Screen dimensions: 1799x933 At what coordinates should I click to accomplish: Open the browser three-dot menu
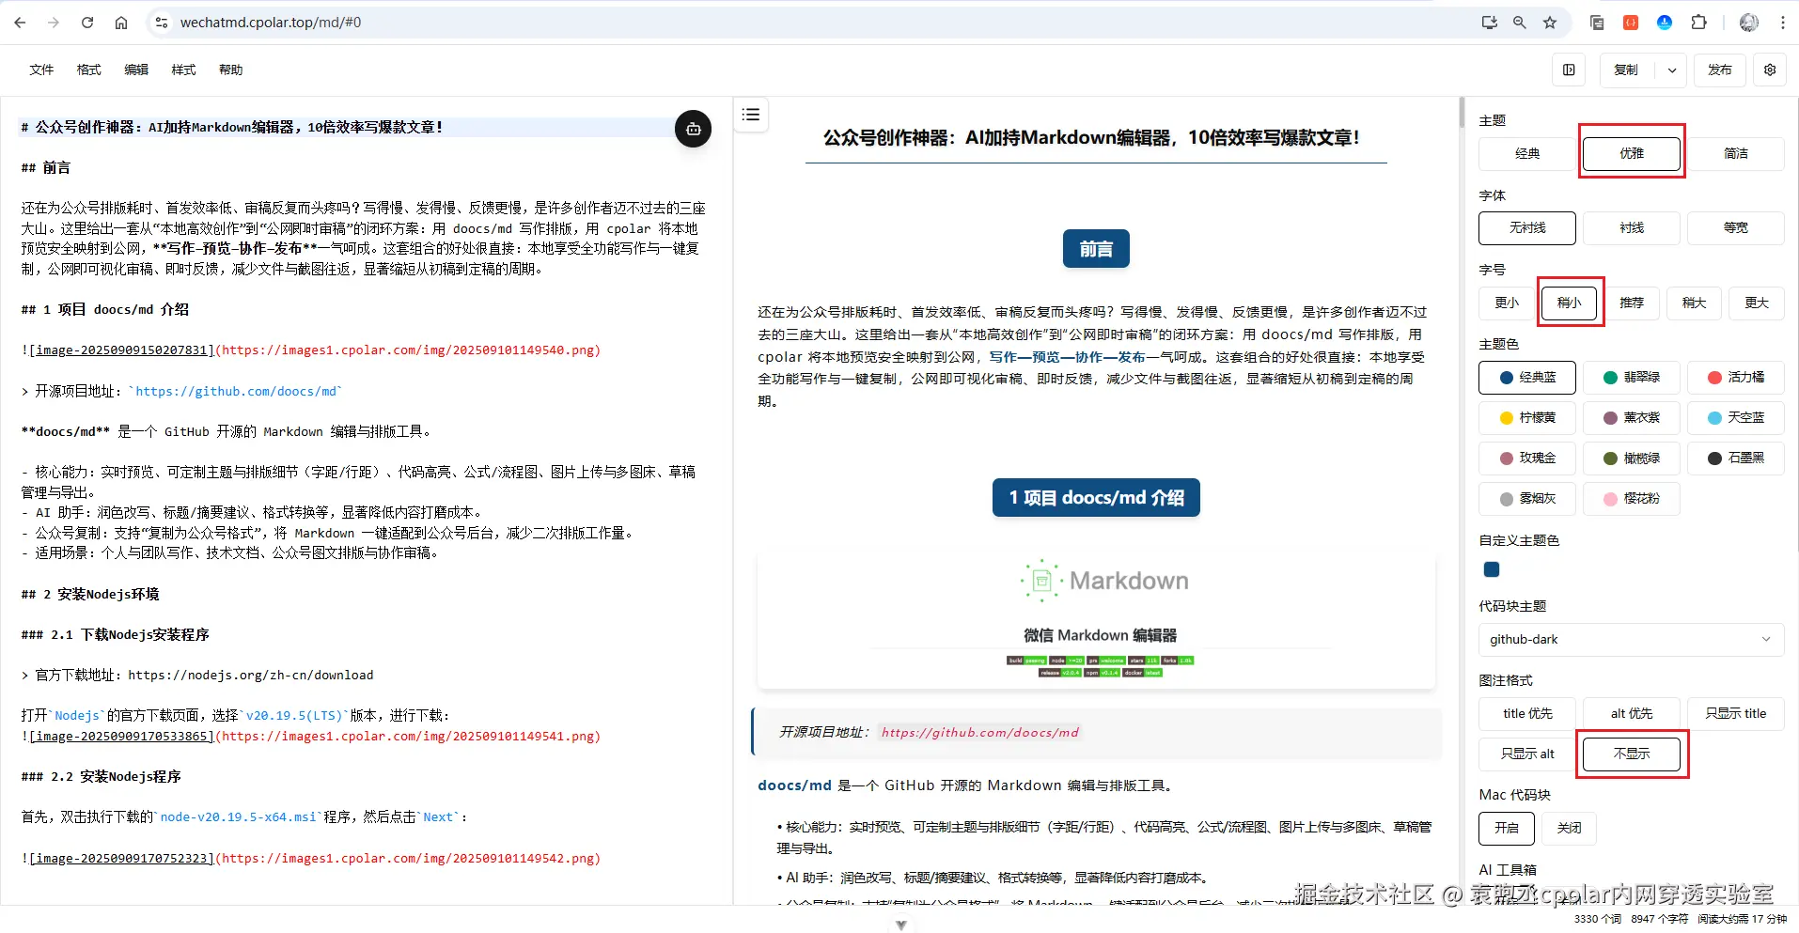[x=1783, y=23]
